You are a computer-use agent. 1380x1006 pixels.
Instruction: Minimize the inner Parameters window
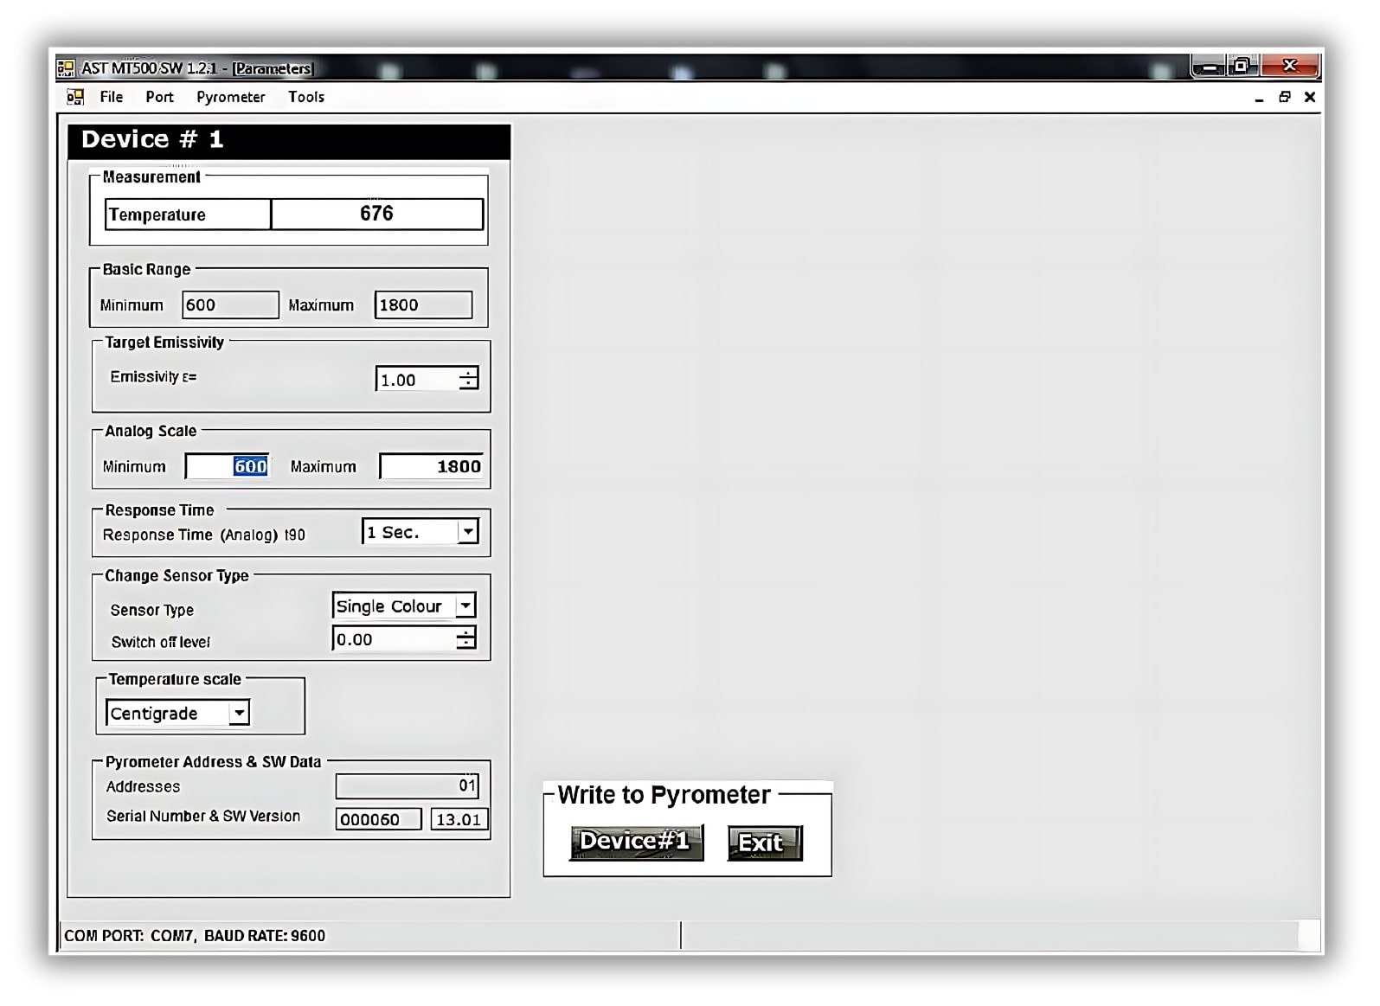1259,98
